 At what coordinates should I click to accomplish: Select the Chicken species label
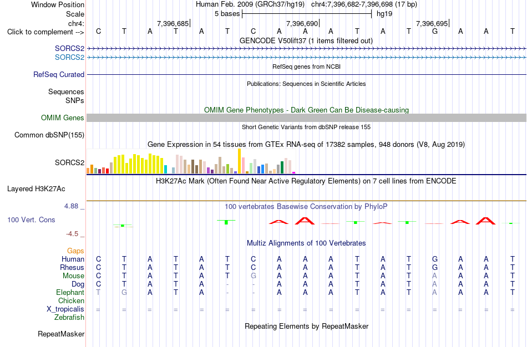(x=71, y=300)
